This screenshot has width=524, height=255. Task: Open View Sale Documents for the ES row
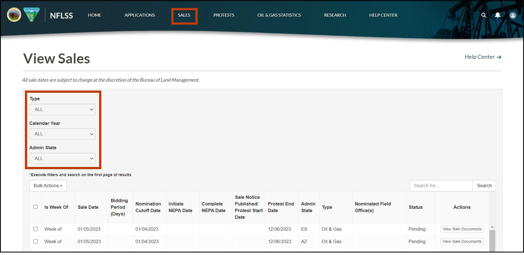[462, 229]
